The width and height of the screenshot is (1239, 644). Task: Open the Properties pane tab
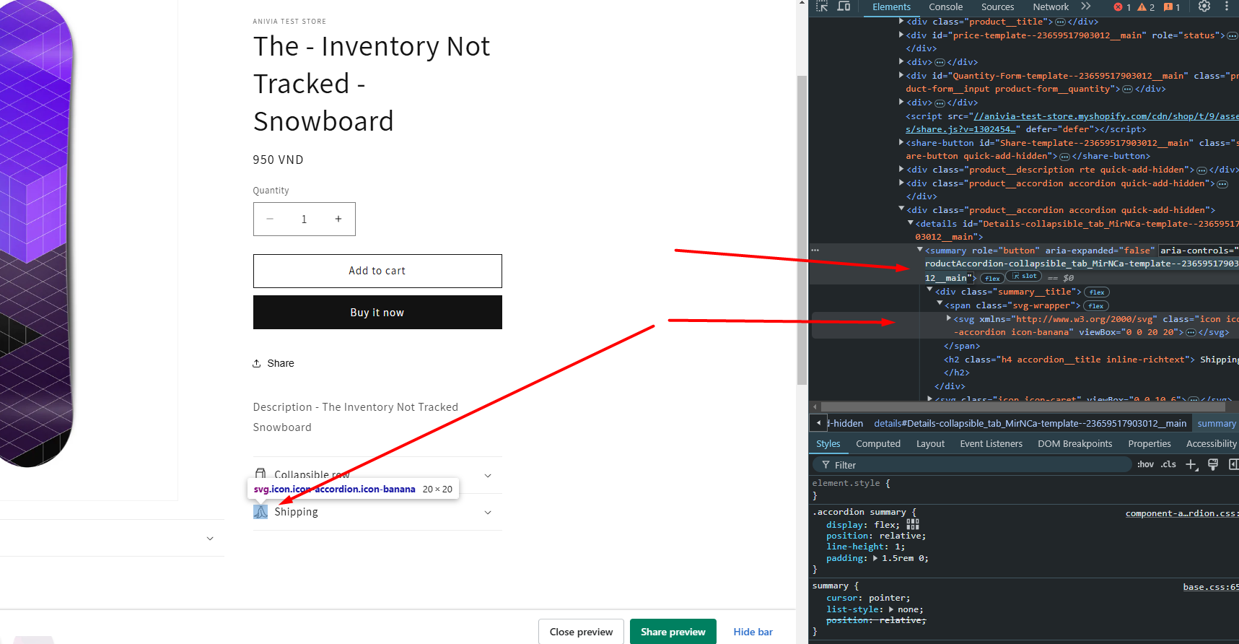(x=1149, y=444)
